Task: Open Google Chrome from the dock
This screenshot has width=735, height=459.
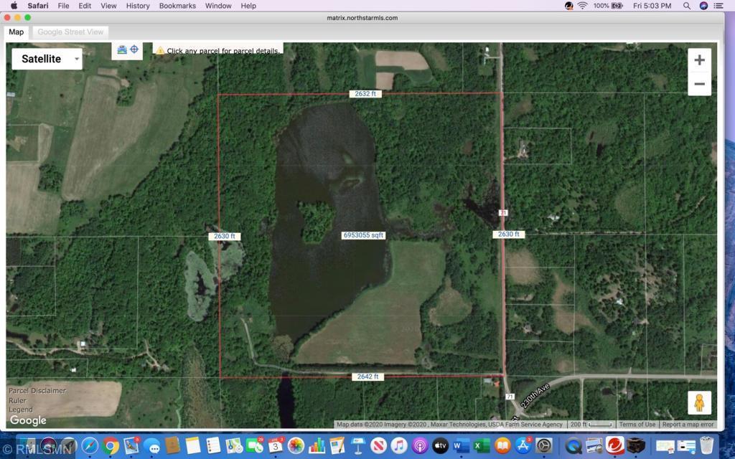Action: [x=111, y=446]
